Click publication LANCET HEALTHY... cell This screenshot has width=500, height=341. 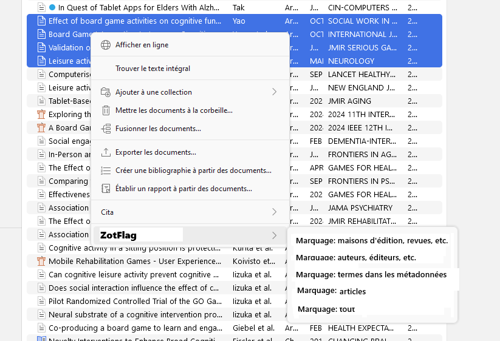[361, 75]
